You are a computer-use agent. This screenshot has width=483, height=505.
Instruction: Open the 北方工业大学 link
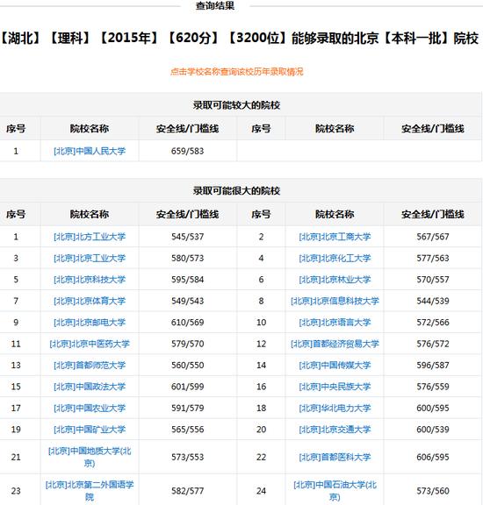(x=90, y=237)
